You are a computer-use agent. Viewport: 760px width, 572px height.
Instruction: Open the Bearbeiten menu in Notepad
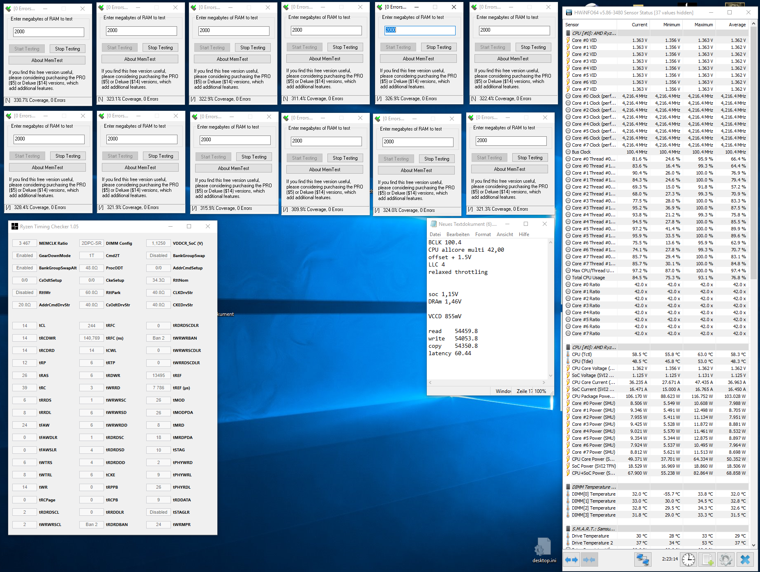(x=458, y=234)
